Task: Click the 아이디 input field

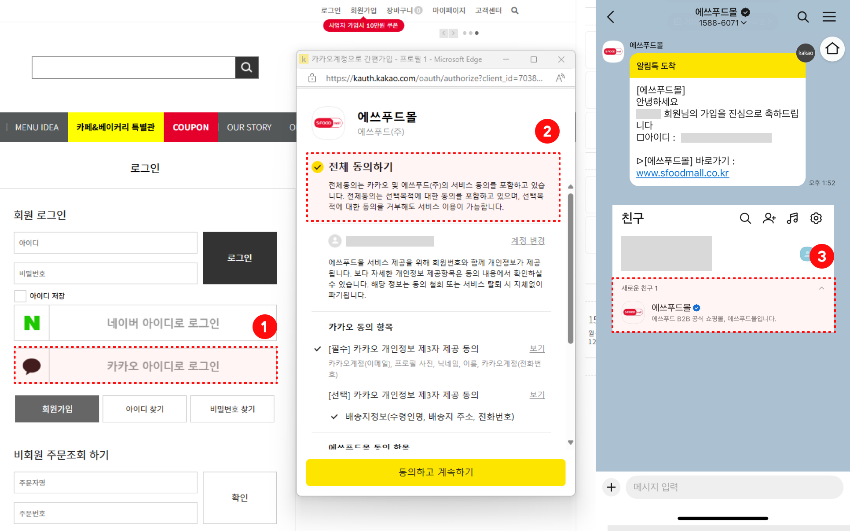Action: click(106, 243)
